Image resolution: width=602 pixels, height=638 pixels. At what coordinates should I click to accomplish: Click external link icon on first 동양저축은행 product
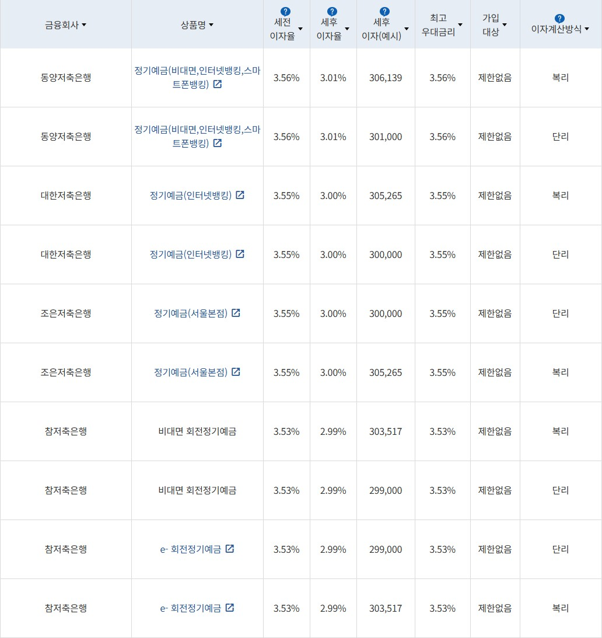point(218,85)
